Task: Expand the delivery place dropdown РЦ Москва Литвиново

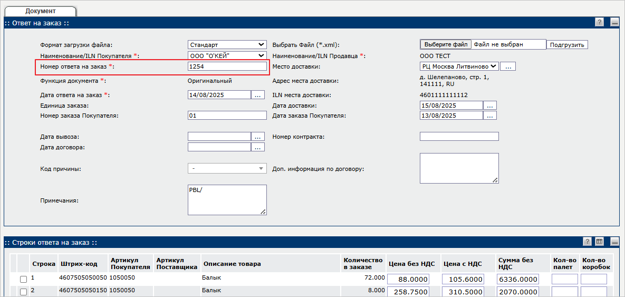Action: coord(459,66)
